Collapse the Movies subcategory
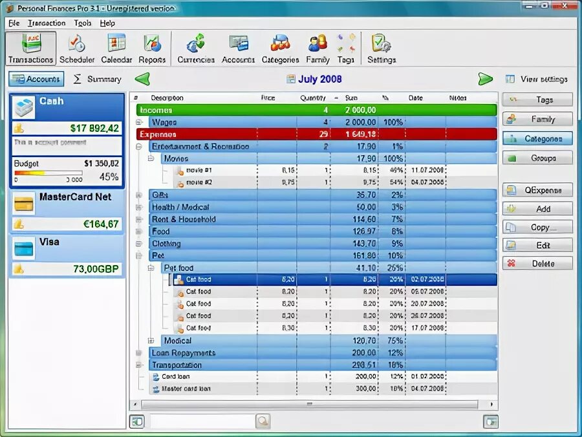This screenshot has height=437, width=582. (151, 158)
